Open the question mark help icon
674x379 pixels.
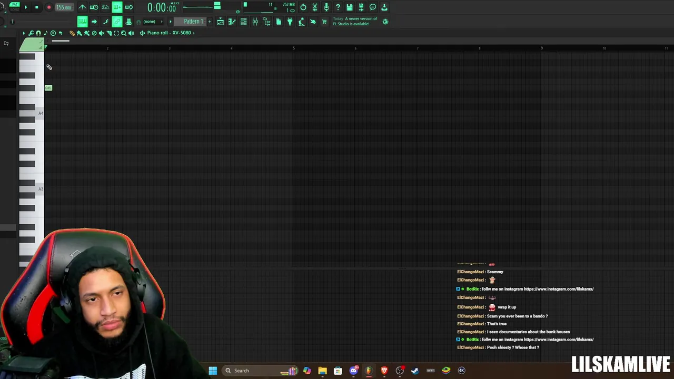click(338, 7)
